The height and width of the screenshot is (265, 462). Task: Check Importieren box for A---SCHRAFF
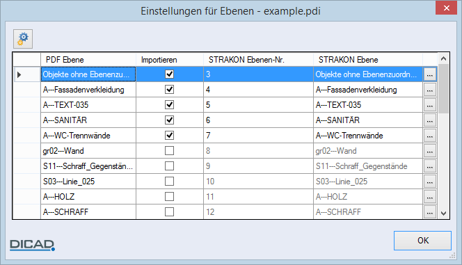[x=169, y=211]
